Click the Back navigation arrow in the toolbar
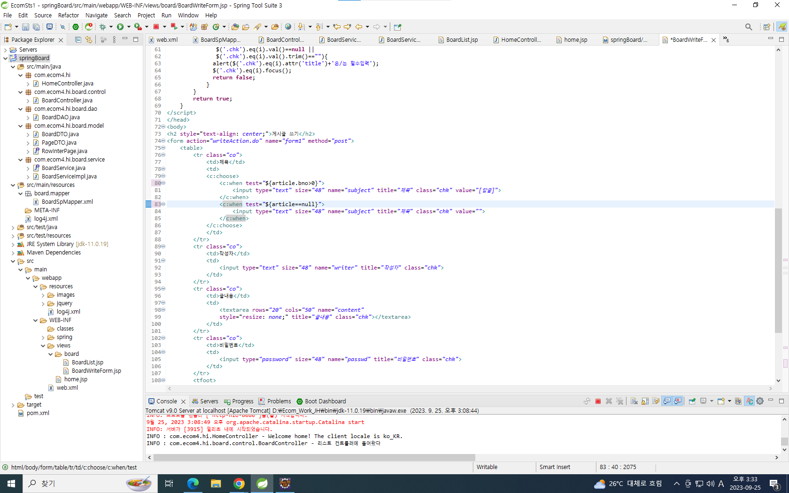The image size is (789, 493). pyautogui.click(x=359, y=27)
